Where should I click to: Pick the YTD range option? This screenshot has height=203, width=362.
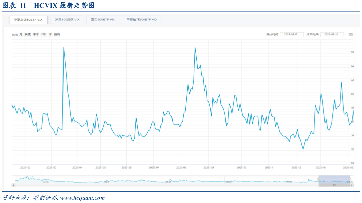43,35
